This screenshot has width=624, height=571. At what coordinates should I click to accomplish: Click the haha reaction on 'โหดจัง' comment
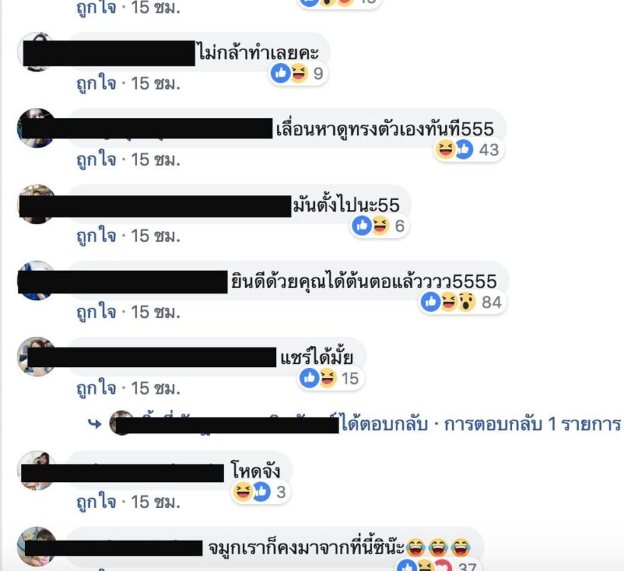coord(242,491)
